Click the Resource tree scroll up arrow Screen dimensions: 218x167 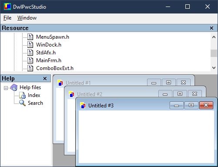[214, 37]
